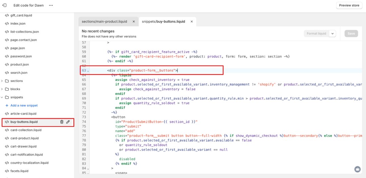Click the Save button

[351, 34]
